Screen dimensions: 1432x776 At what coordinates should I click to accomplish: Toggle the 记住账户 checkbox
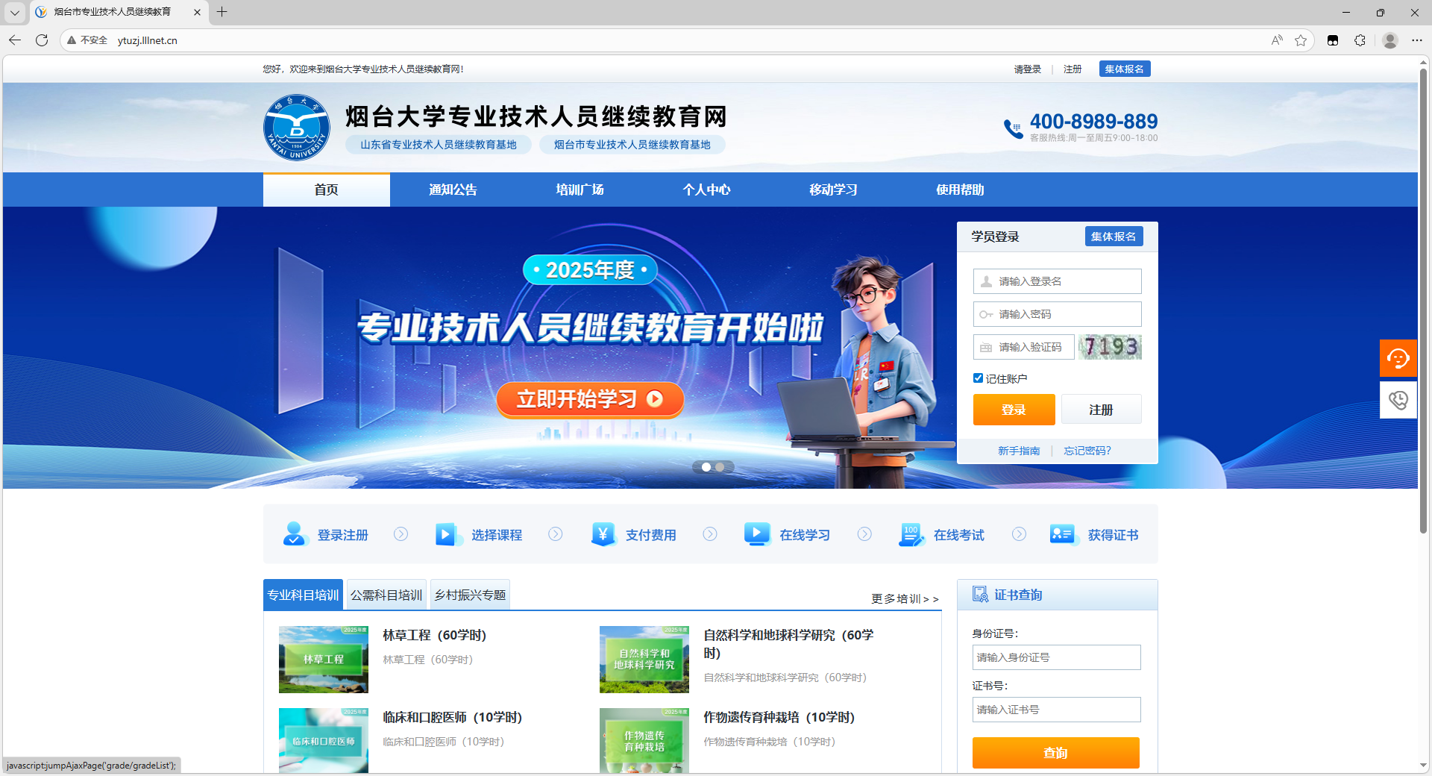tap(978, 378)
